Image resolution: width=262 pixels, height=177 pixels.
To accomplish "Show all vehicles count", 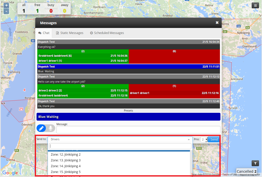I will click(x=24, y=9).
